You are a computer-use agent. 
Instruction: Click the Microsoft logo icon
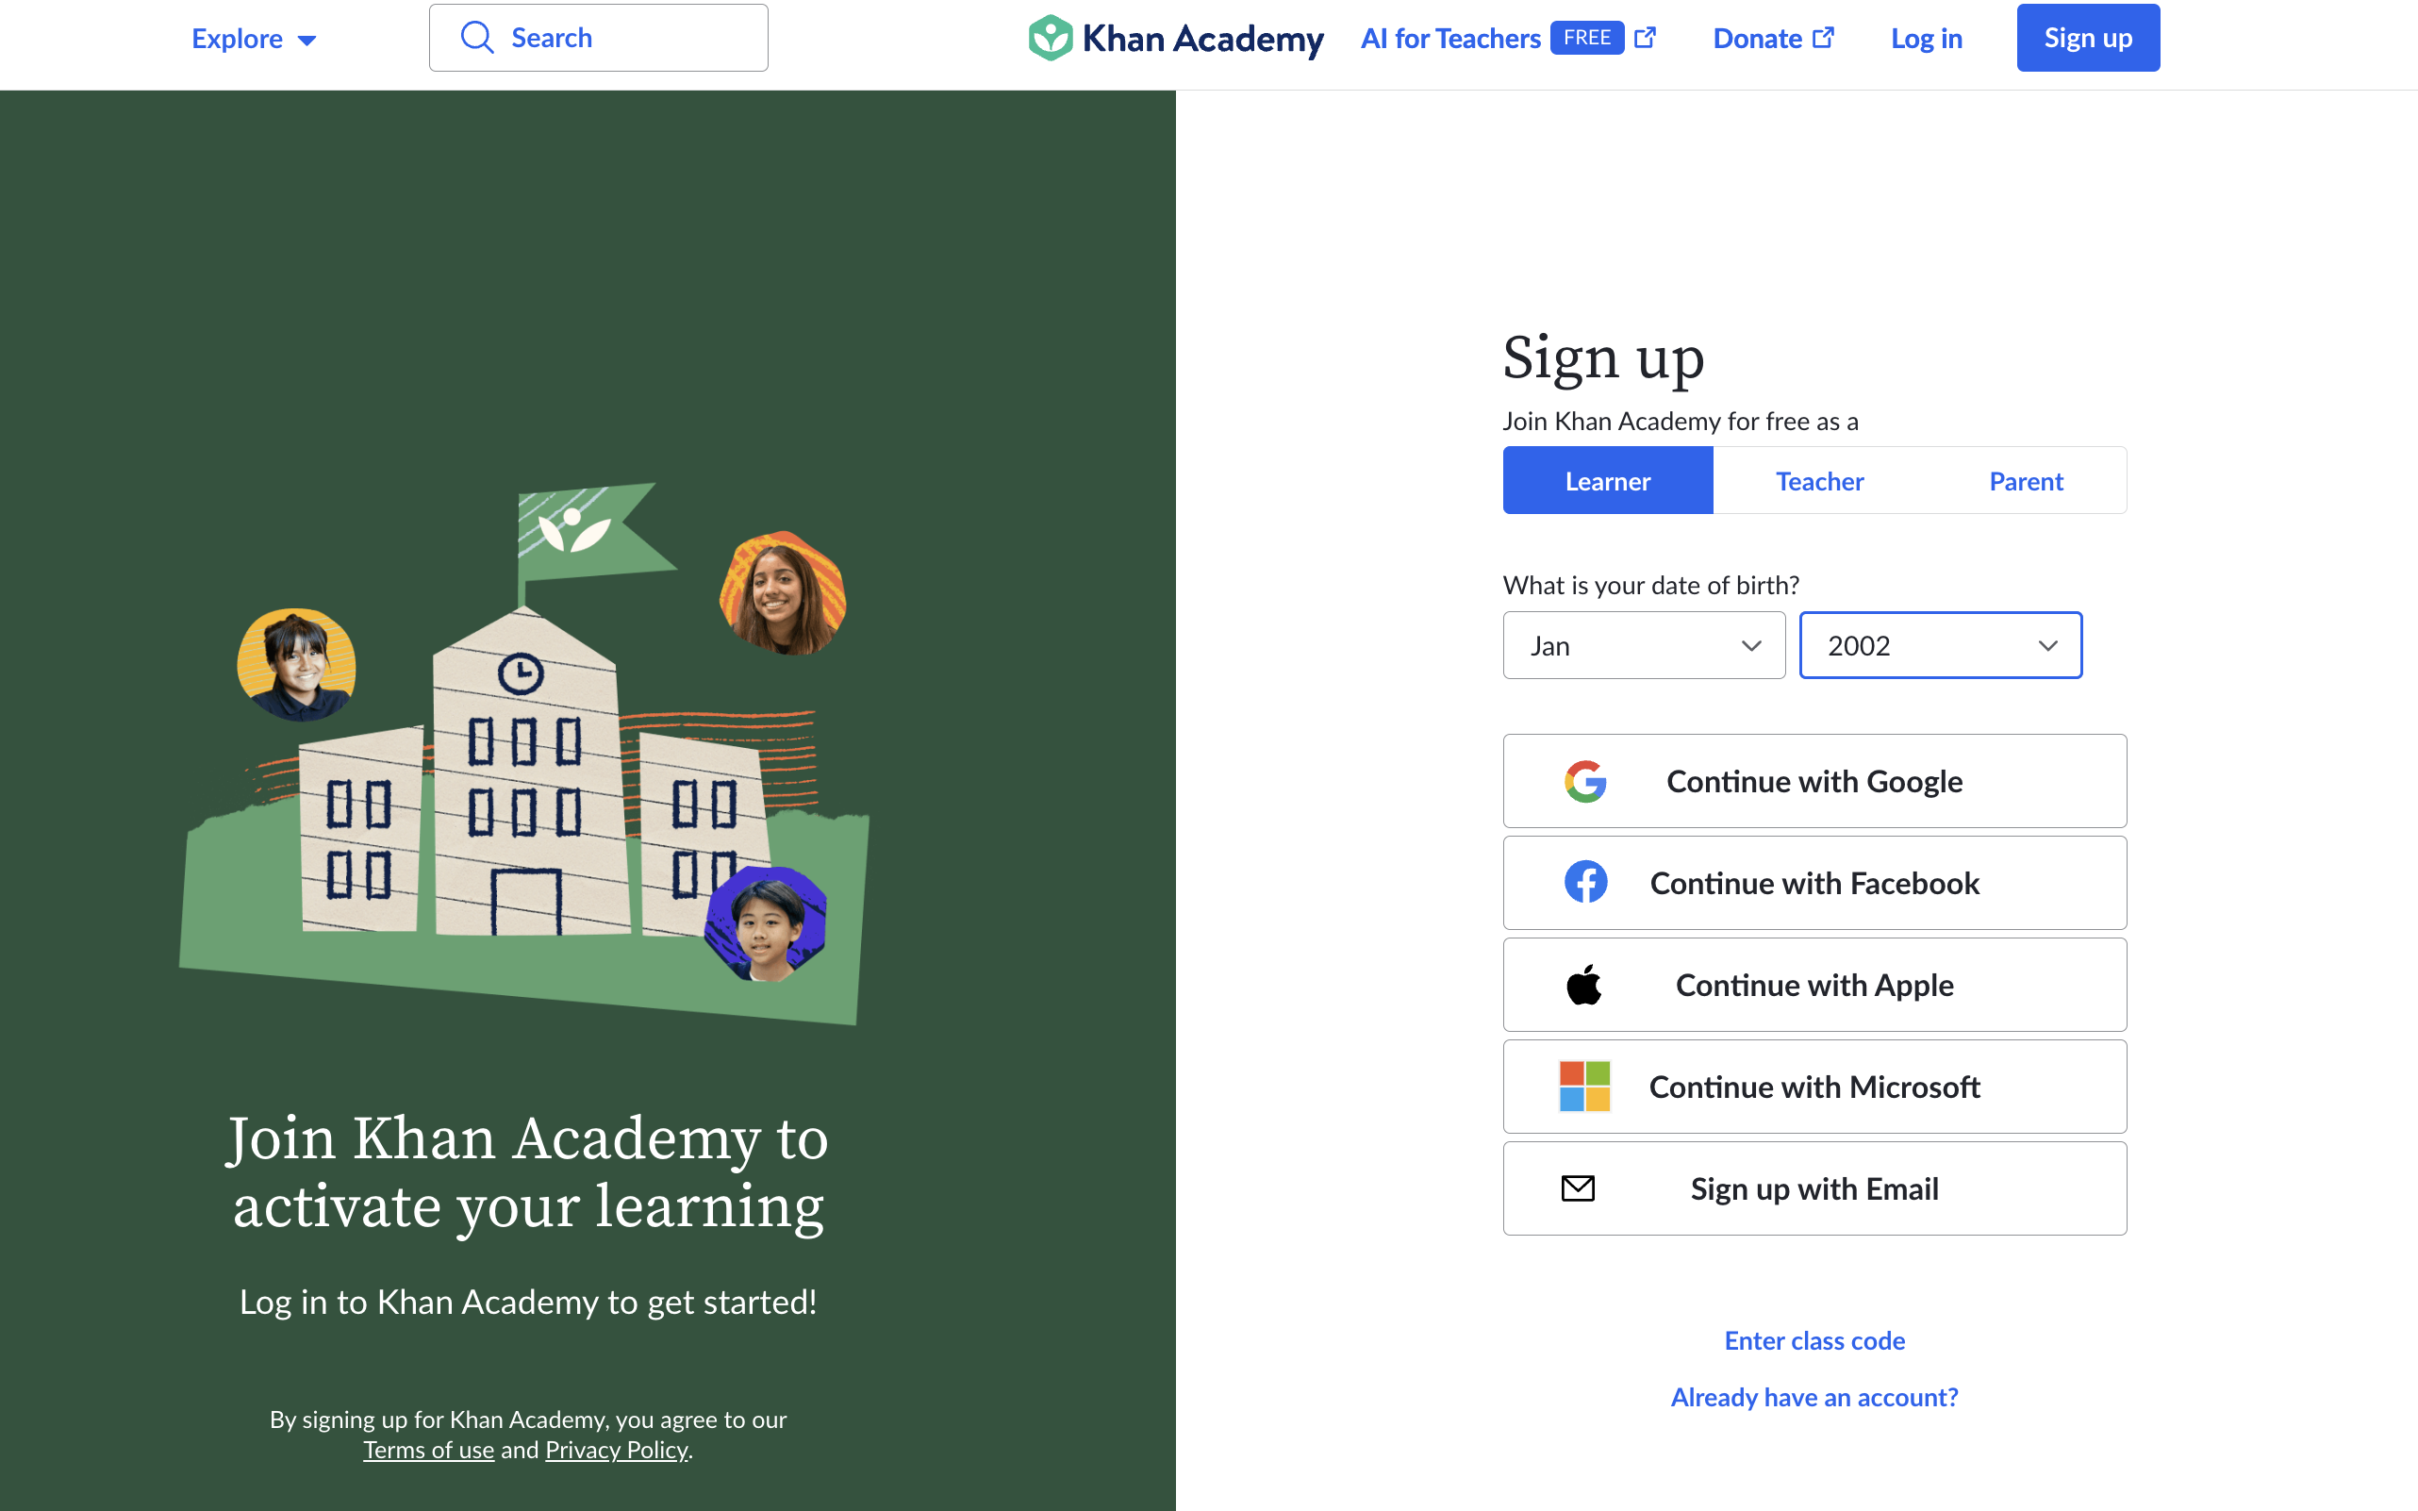point(1584,1087)
